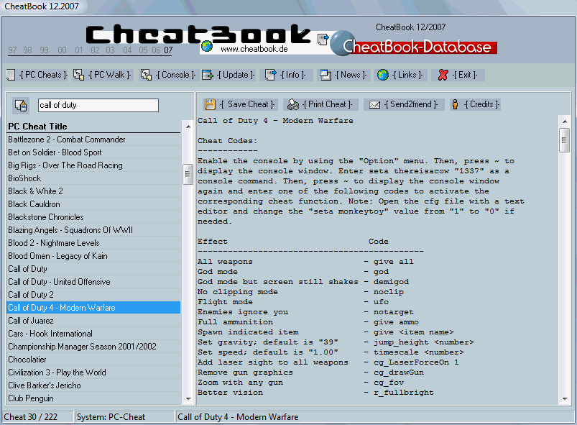Select 'Chocolatier' entry
577x425 pixels.
94,360
